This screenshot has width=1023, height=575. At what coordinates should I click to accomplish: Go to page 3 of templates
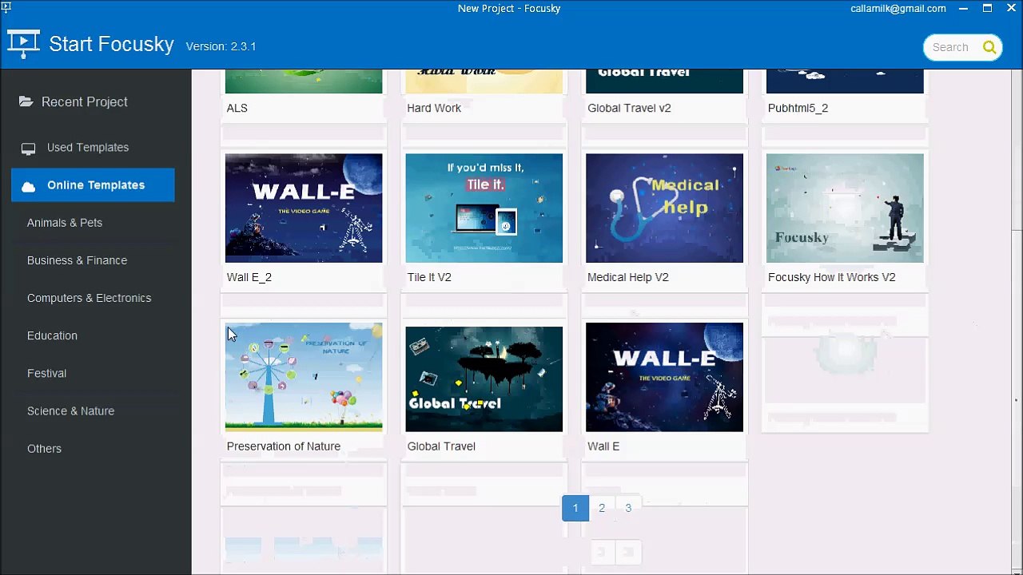628,508
